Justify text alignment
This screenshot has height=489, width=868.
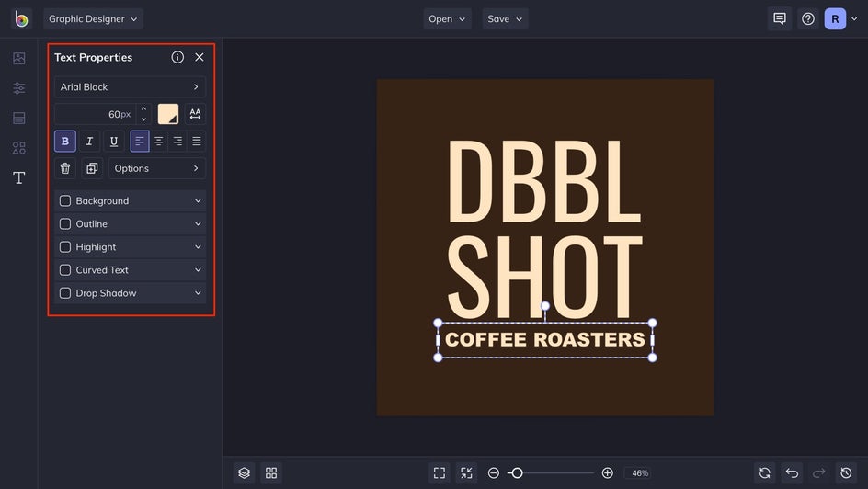(x=197, y=141)
